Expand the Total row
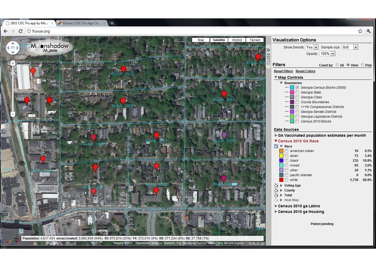This screenshot has height=267, width=376. 281,195
